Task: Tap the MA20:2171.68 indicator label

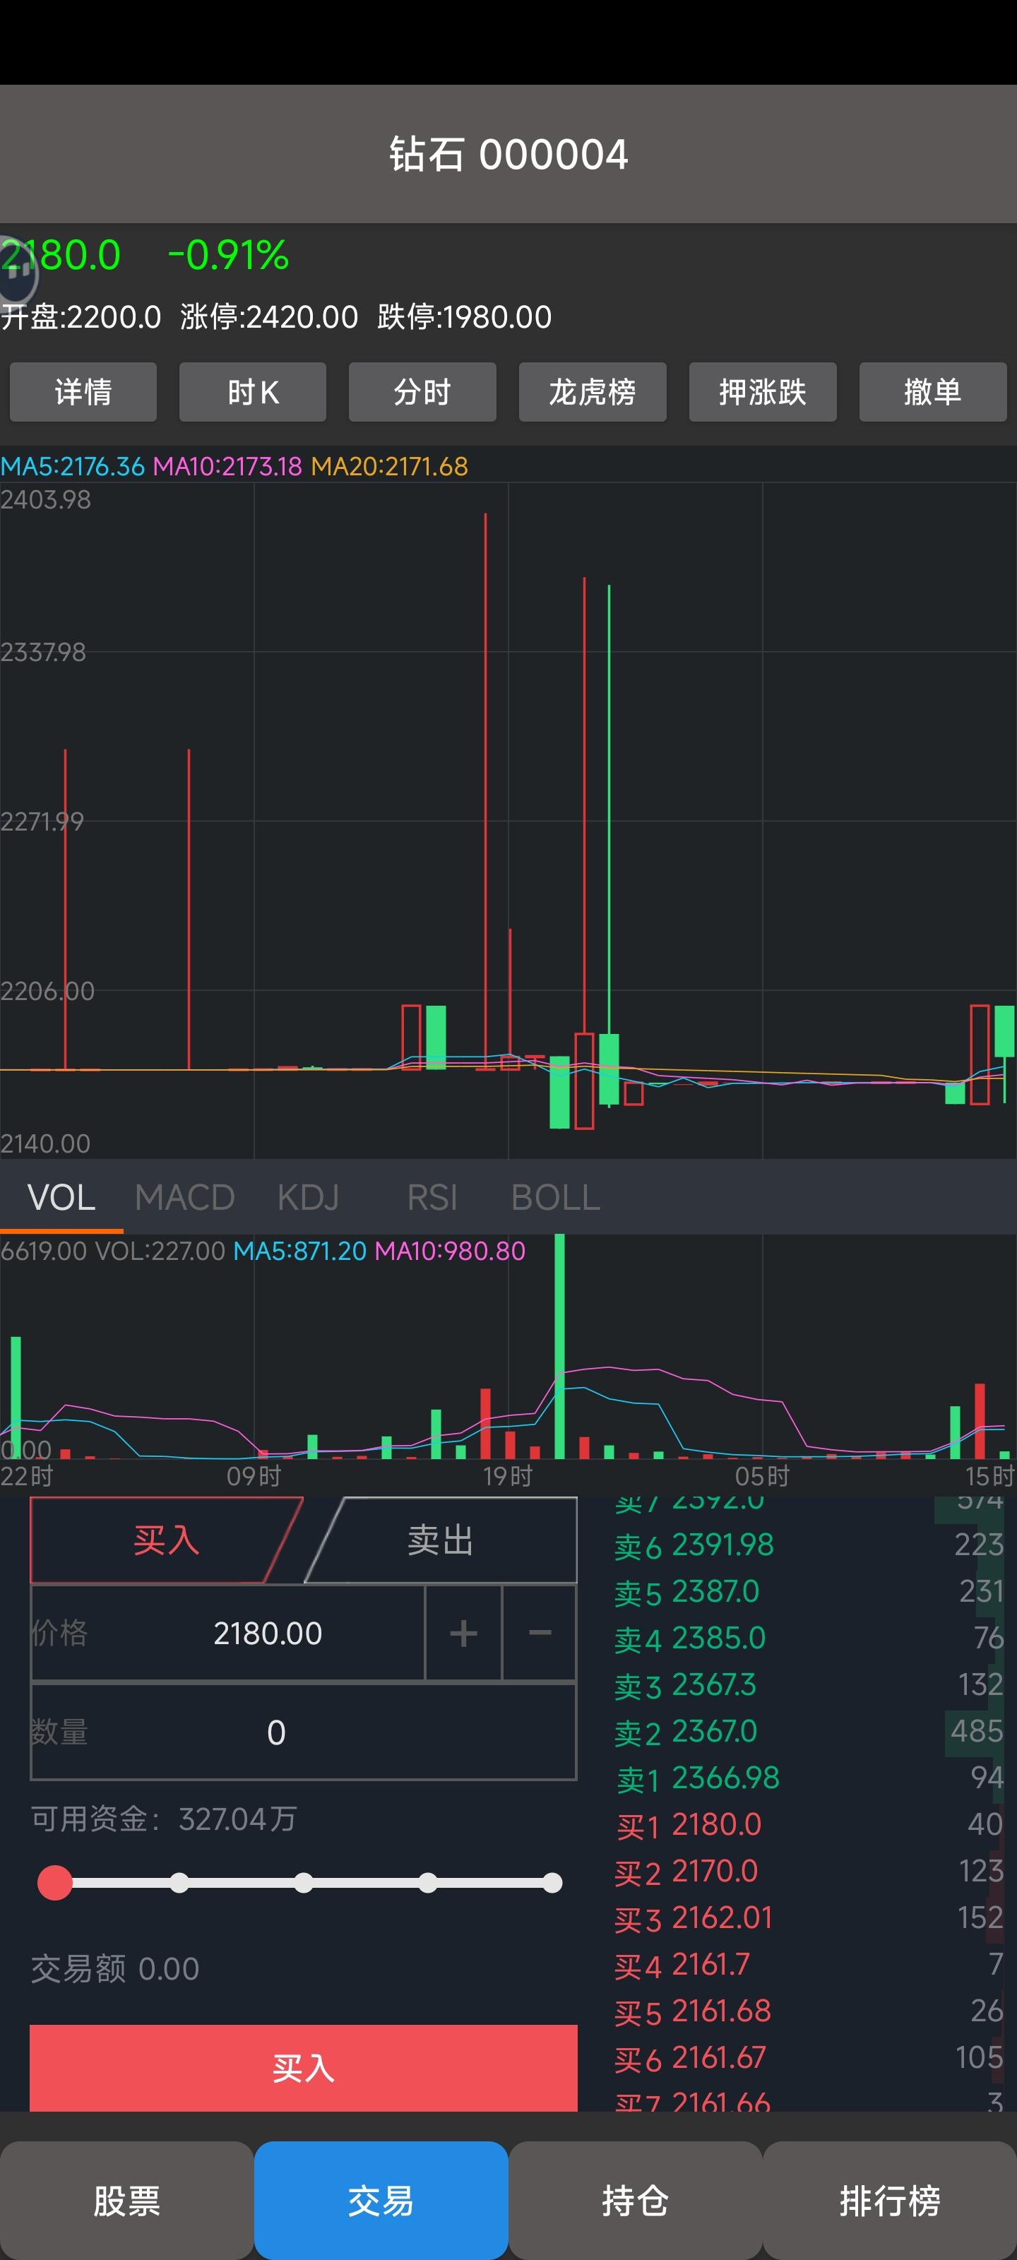Action: [390, 466]
